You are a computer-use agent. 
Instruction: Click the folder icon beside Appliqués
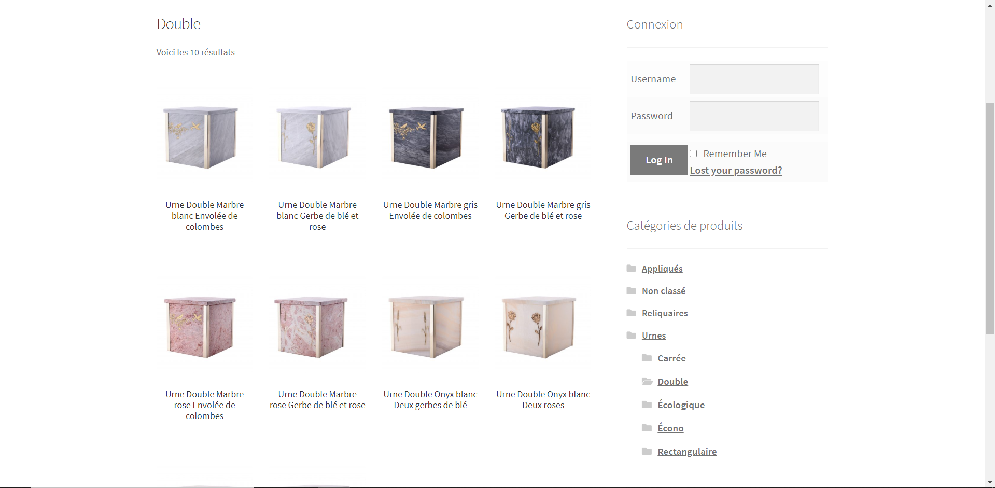pos(631,268)
